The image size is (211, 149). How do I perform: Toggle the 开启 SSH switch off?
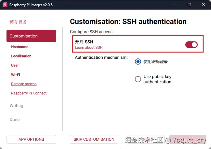pos(191,45)
